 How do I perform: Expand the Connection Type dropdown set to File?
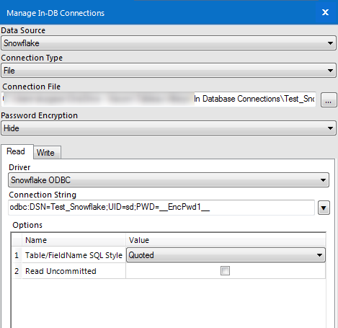169,71
